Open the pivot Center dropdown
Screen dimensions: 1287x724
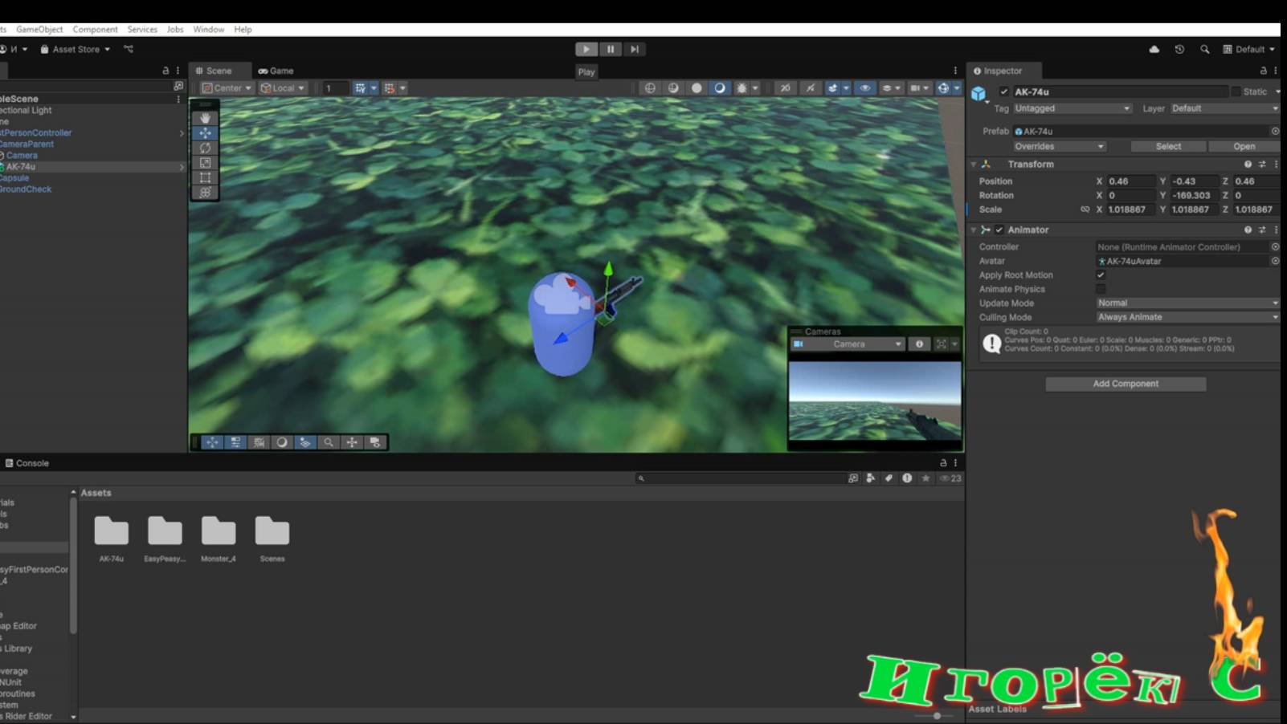click(x=225, y=88)
